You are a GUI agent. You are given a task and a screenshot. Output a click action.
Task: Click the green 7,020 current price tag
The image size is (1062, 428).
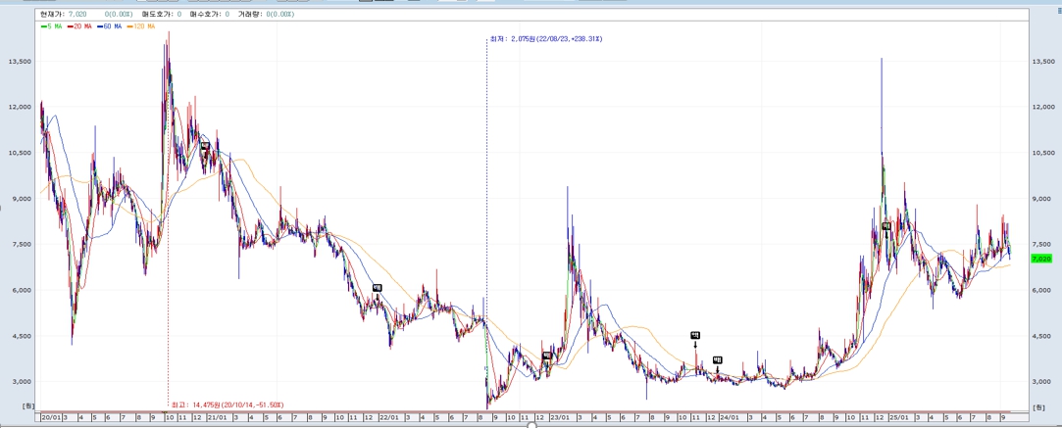(x=1040, y=259)
